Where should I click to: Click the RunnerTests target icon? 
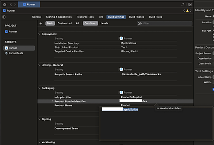click(x=6, y=53)
